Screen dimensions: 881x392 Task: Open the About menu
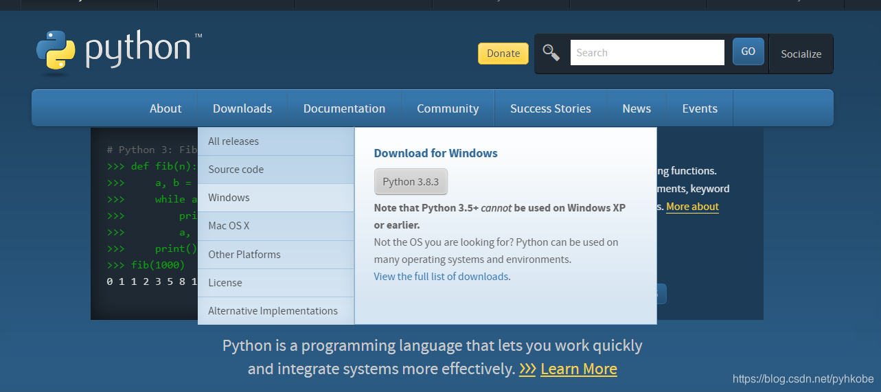(x=165, y=108)
